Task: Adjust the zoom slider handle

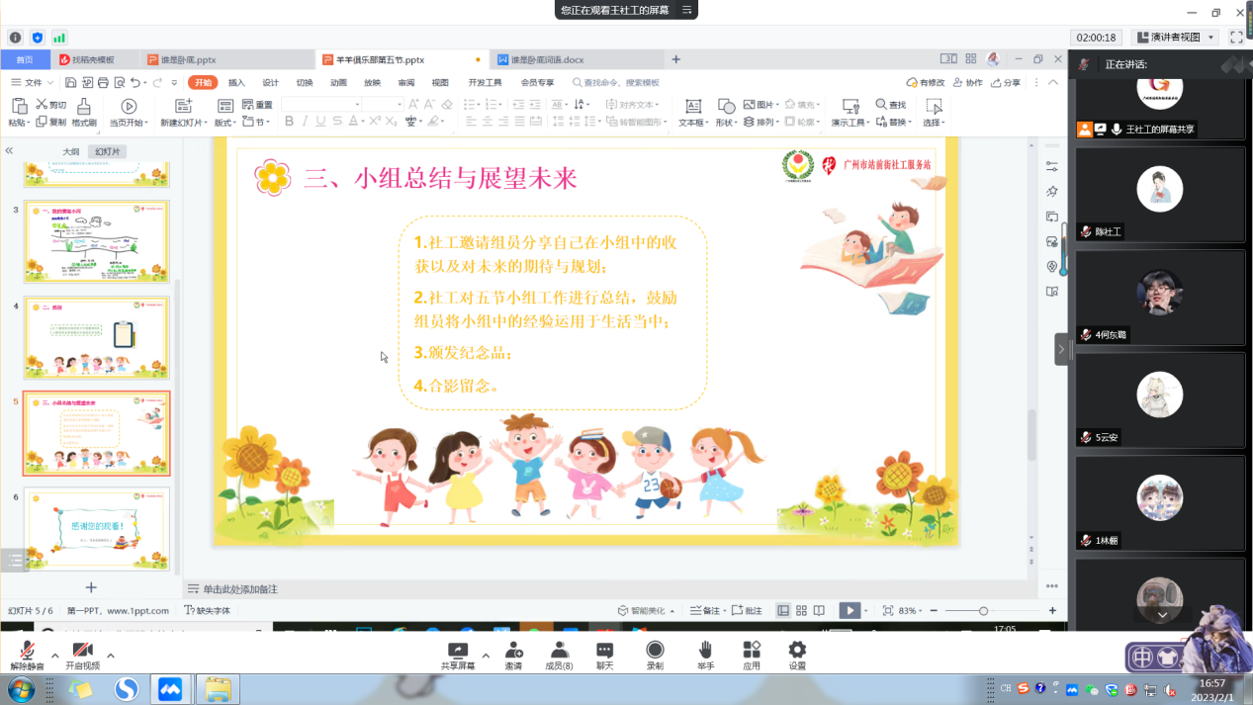Action: click(983, 611)
